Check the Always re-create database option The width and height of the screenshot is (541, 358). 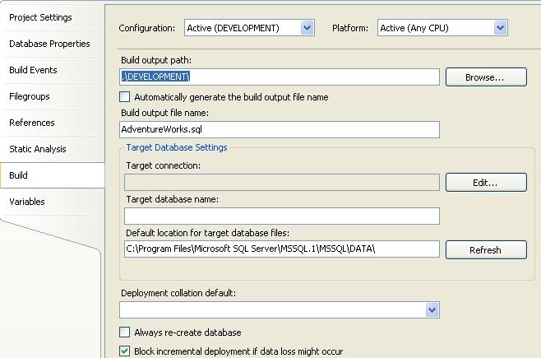pyautogui.click(x=125, y=332)
